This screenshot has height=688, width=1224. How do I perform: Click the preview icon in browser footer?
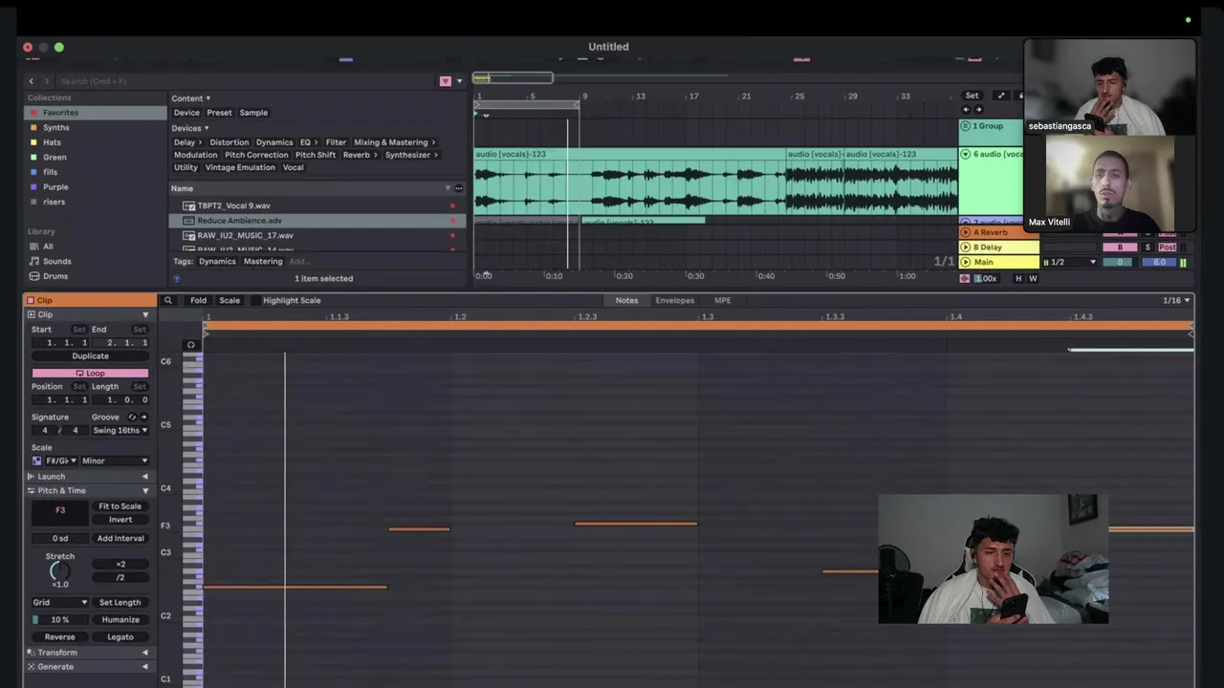coord(177,279)
